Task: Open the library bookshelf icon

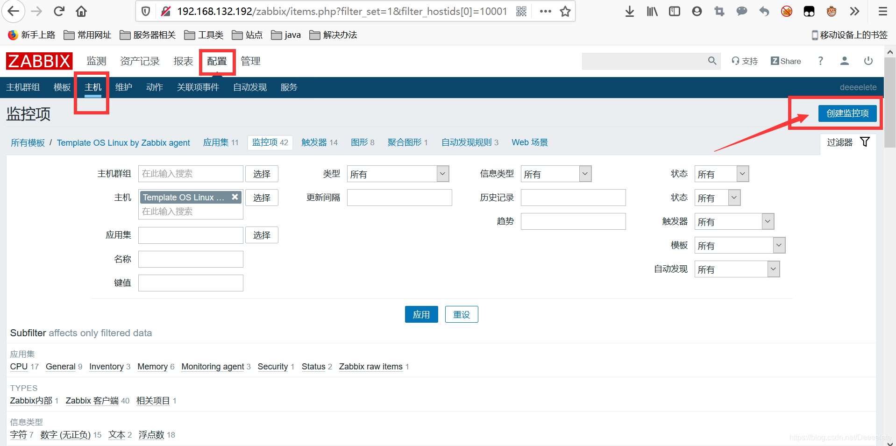Action: point(652,11)
